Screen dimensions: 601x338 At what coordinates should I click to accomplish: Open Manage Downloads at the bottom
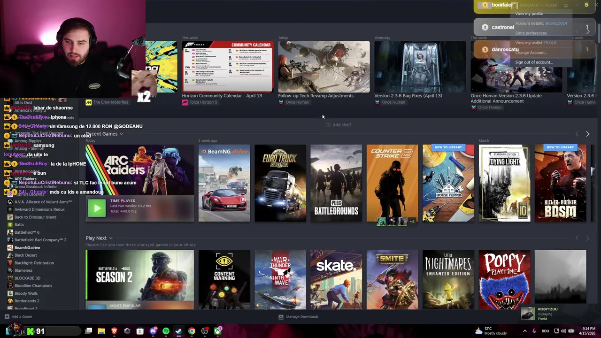pyautogui.click(x=299, y=317)
